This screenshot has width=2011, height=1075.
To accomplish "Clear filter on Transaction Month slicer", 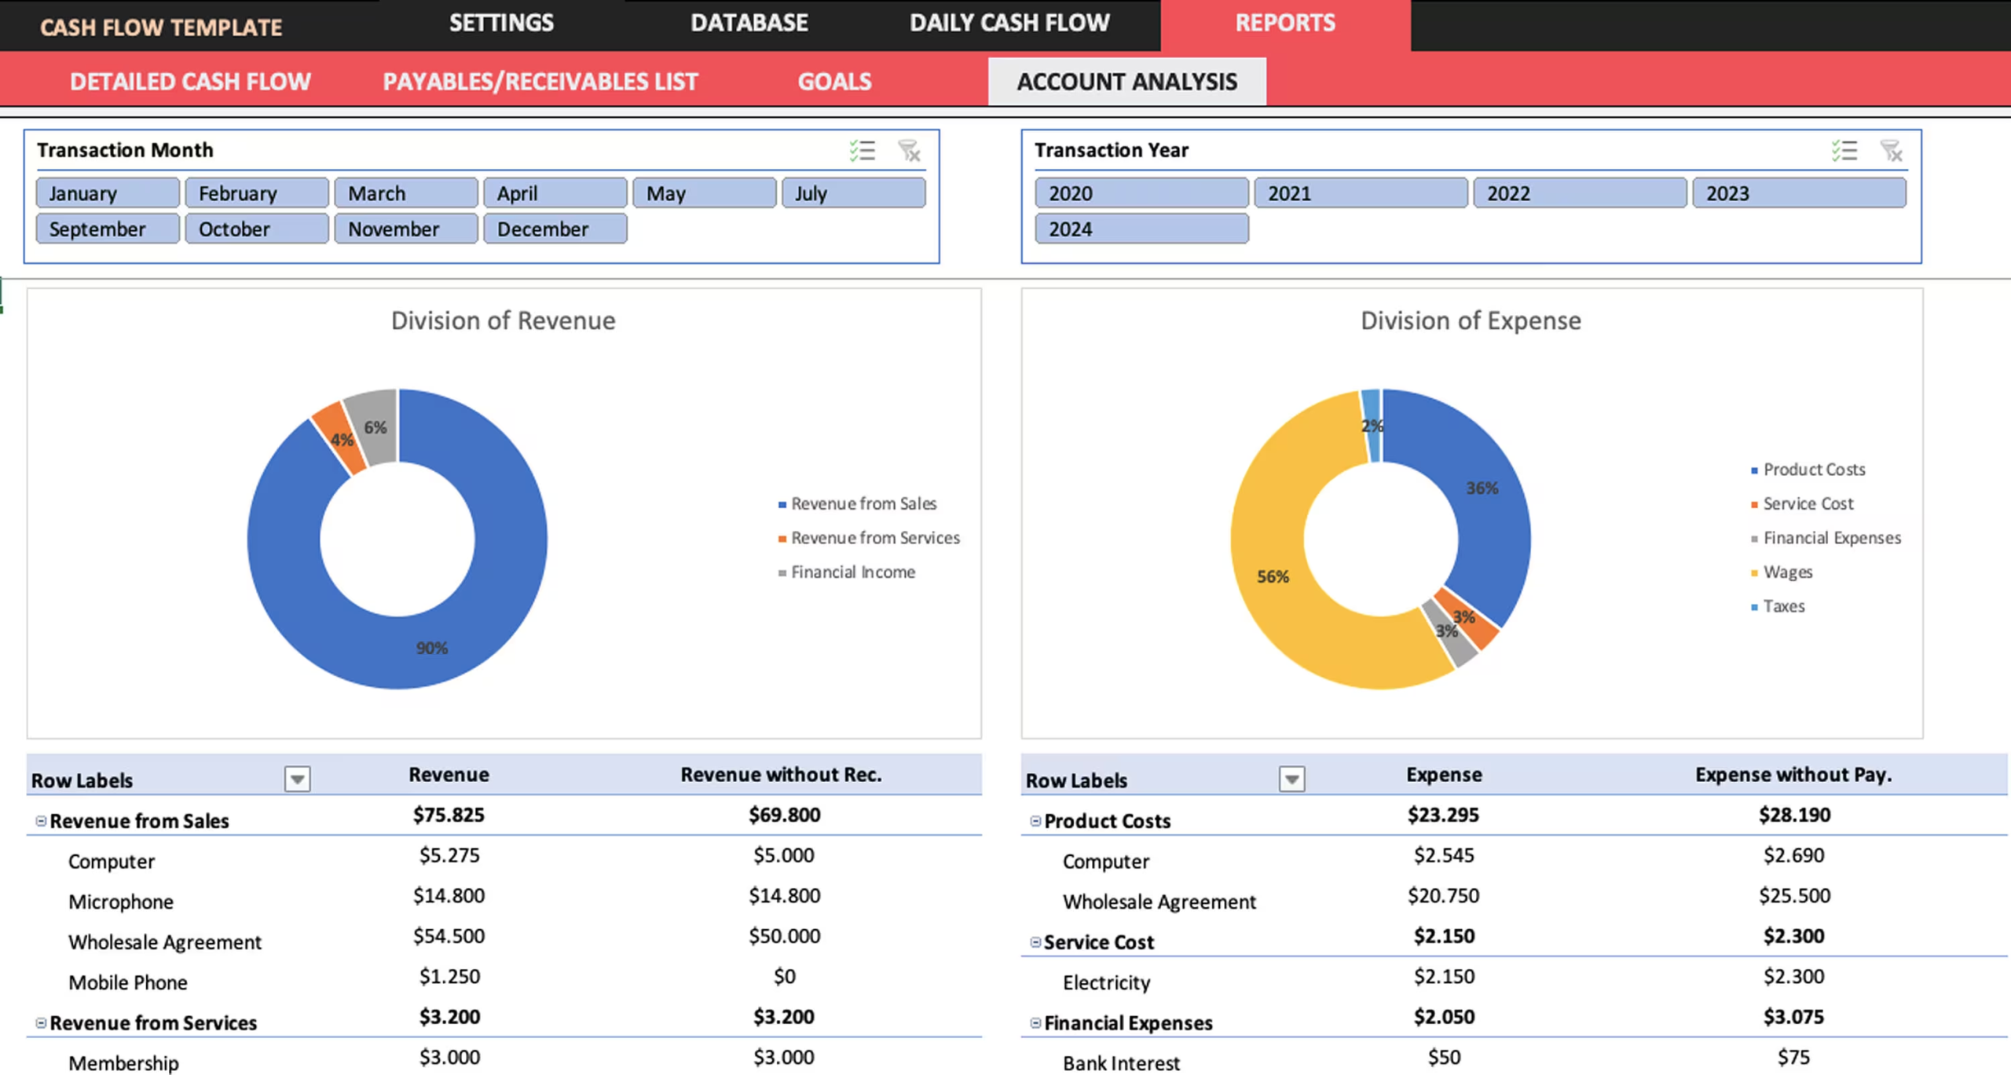I will coord(909,150).
